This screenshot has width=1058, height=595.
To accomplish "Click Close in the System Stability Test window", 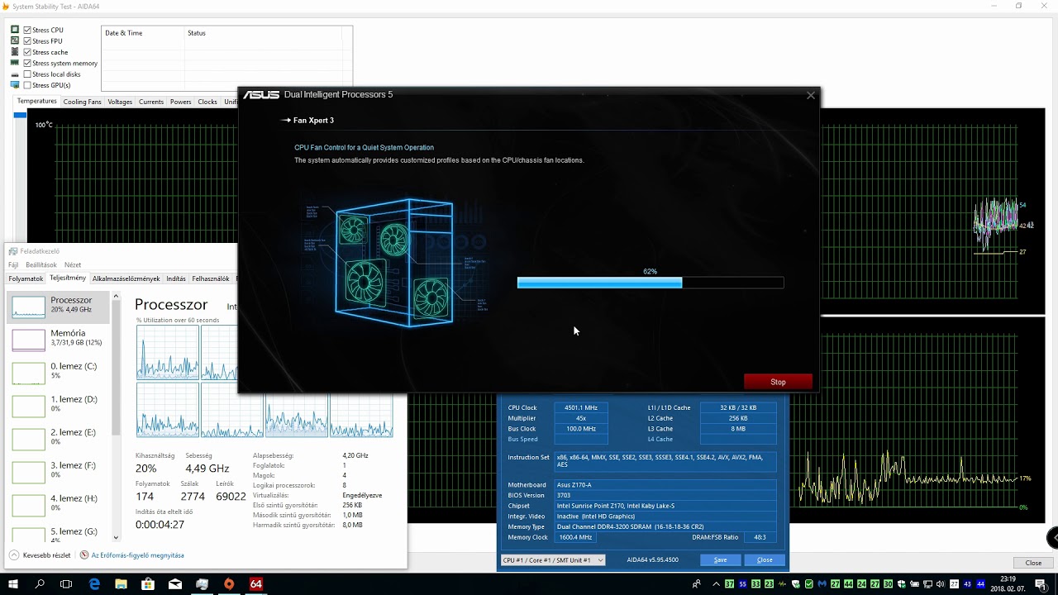I will click(1033, 563).
